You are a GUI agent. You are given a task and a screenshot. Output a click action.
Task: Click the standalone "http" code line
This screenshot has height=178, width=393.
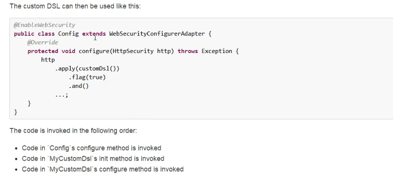(48, 59)
